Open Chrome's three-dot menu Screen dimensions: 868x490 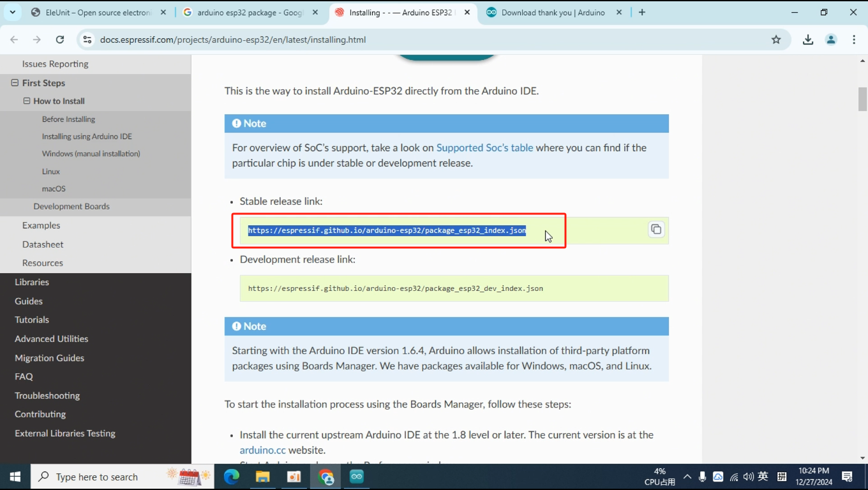click(x=854, y=40)
